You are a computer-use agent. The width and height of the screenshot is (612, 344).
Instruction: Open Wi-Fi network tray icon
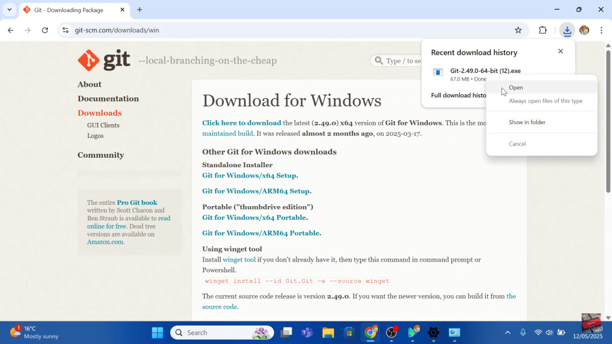coord(538,333)
